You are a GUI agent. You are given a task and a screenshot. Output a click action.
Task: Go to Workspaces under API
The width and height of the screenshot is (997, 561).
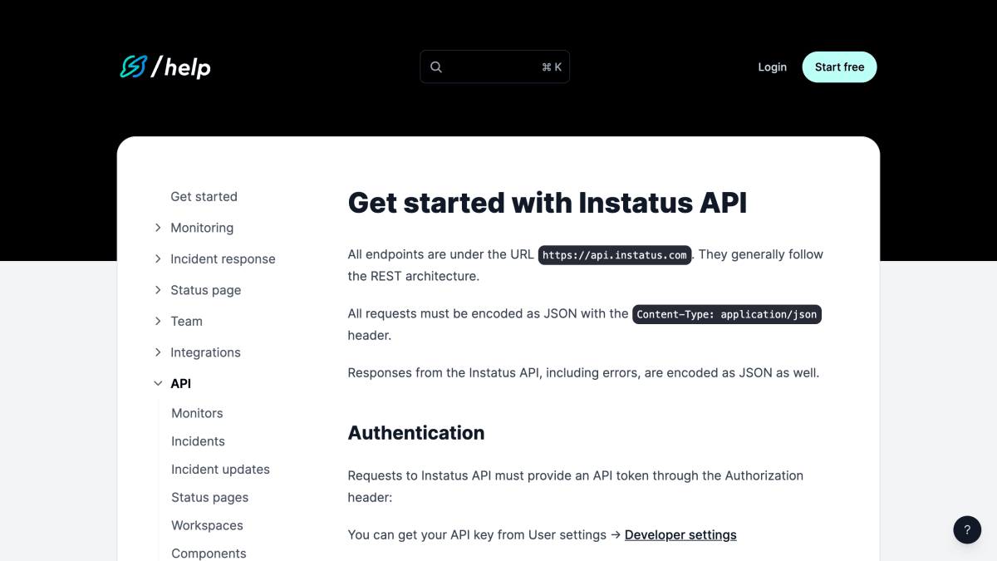[207, 525]
